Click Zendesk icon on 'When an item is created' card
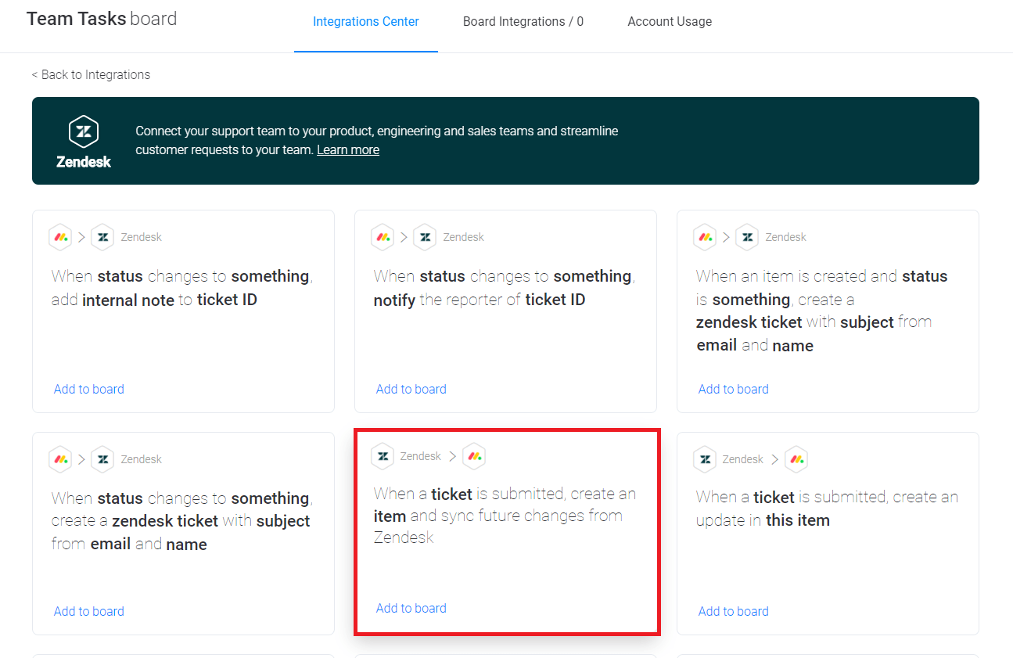The height and width of the screenshot is (658, 1013). (x=747, y=237)
